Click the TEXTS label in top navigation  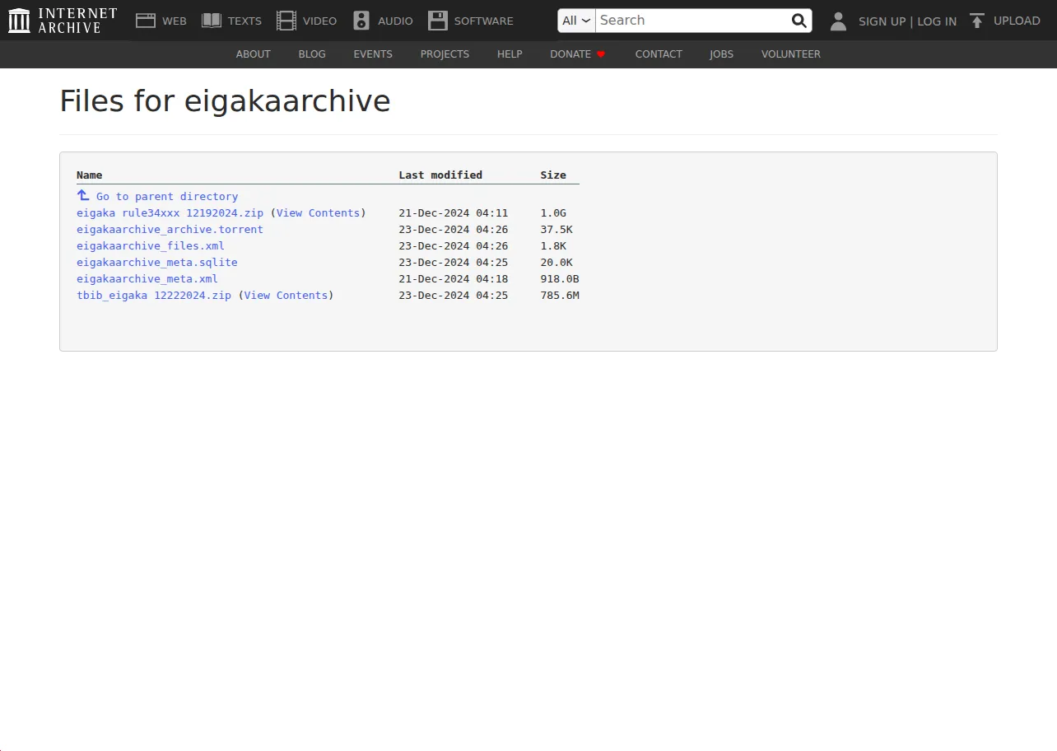244,21
